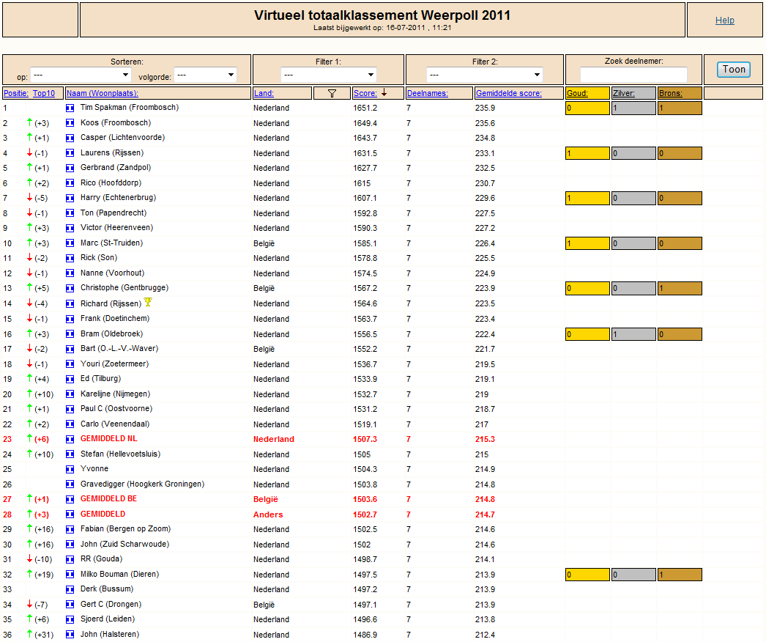Click the blue info icon next to Tim Spakman
This screenshot has height=642, width=766.
pos(70,108)
